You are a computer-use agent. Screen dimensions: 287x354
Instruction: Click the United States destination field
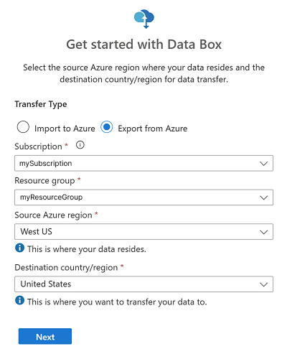(143, 284)
